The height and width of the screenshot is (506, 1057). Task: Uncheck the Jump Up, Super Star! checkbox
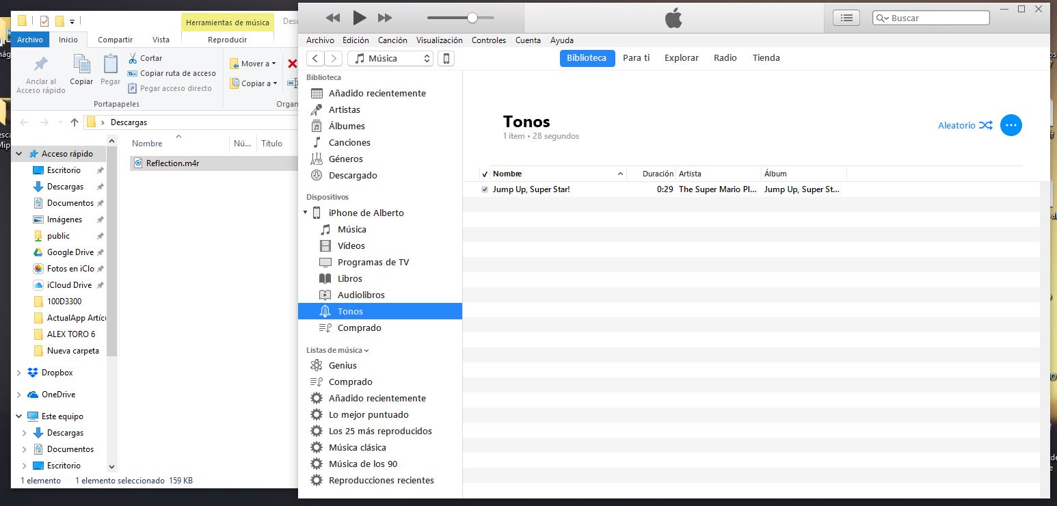point(485,189)
